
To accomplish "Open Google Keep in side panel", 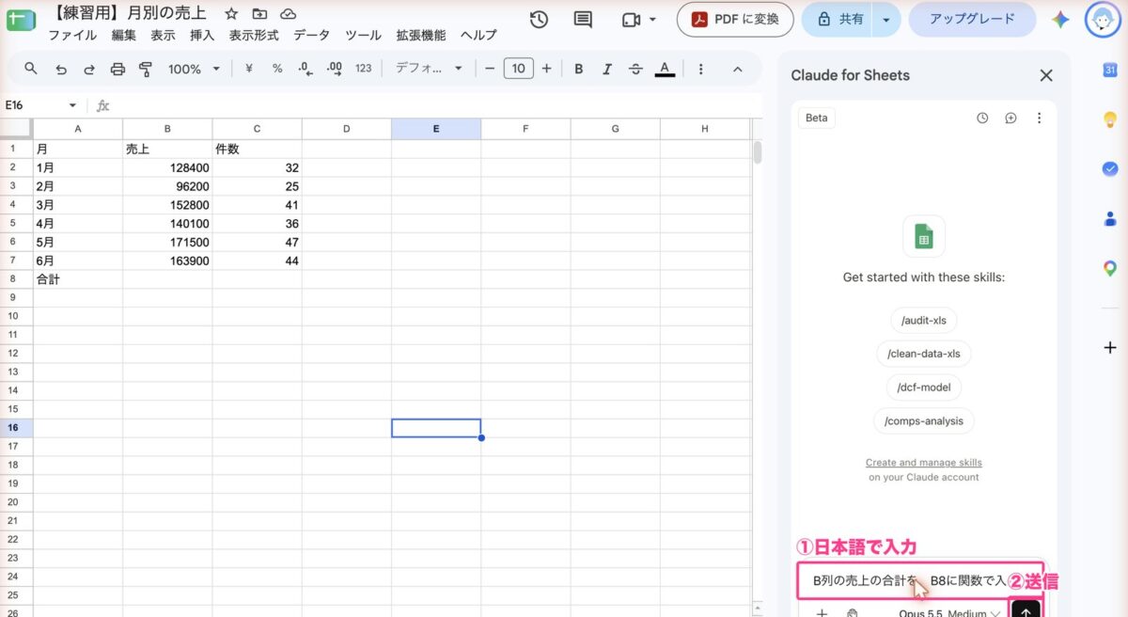I will coord(1109,119).
